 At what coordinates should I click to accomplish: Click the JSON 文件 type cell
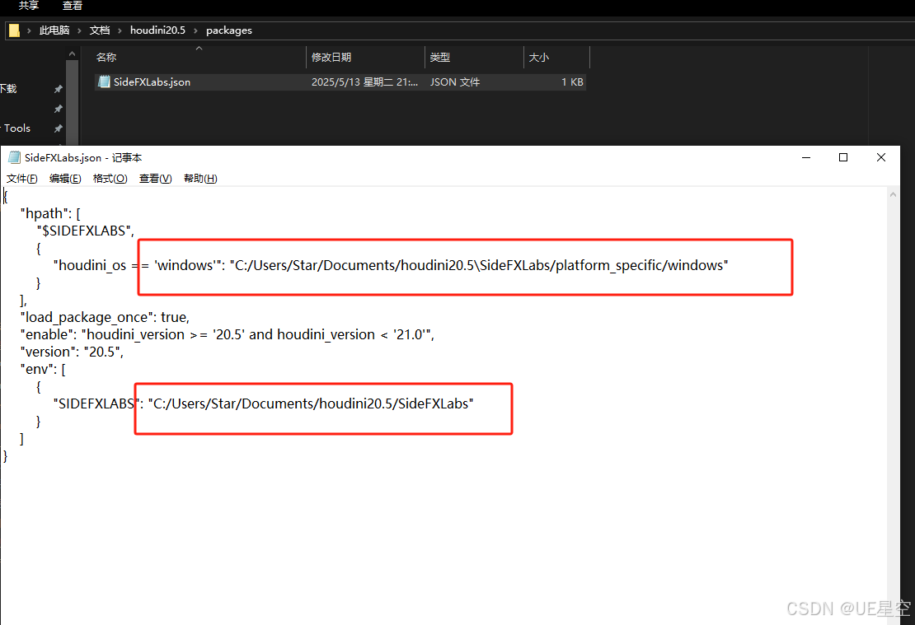pos(454,82)
